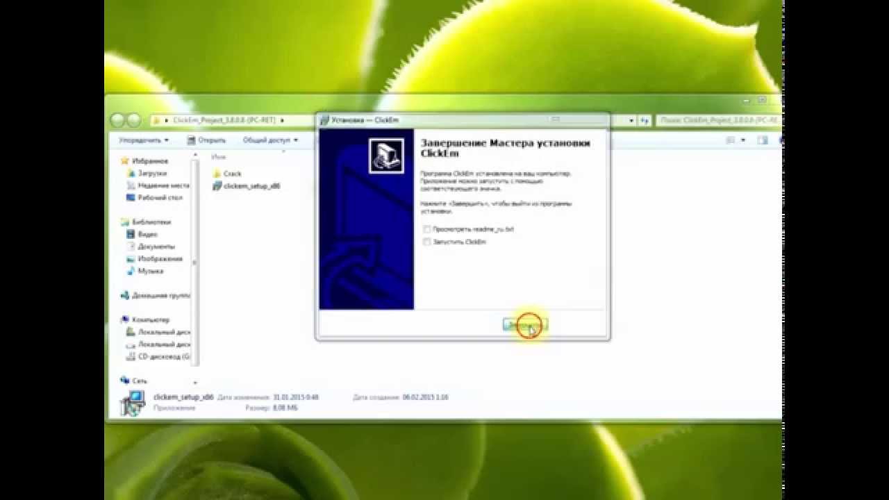Select the second Local Disk entry
Image resolution: width=889 pixels, height=500 pixels.
click(x=158, y=344)
